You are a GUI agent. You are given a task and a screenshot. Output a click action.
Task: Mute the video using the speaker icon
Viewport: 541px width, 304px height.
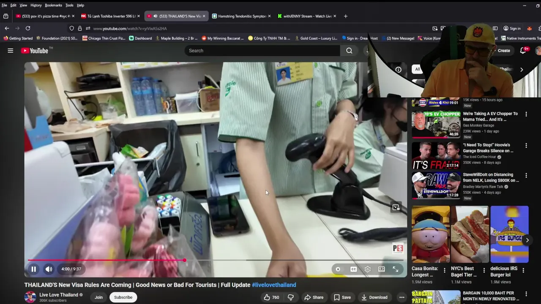[49, 269]
